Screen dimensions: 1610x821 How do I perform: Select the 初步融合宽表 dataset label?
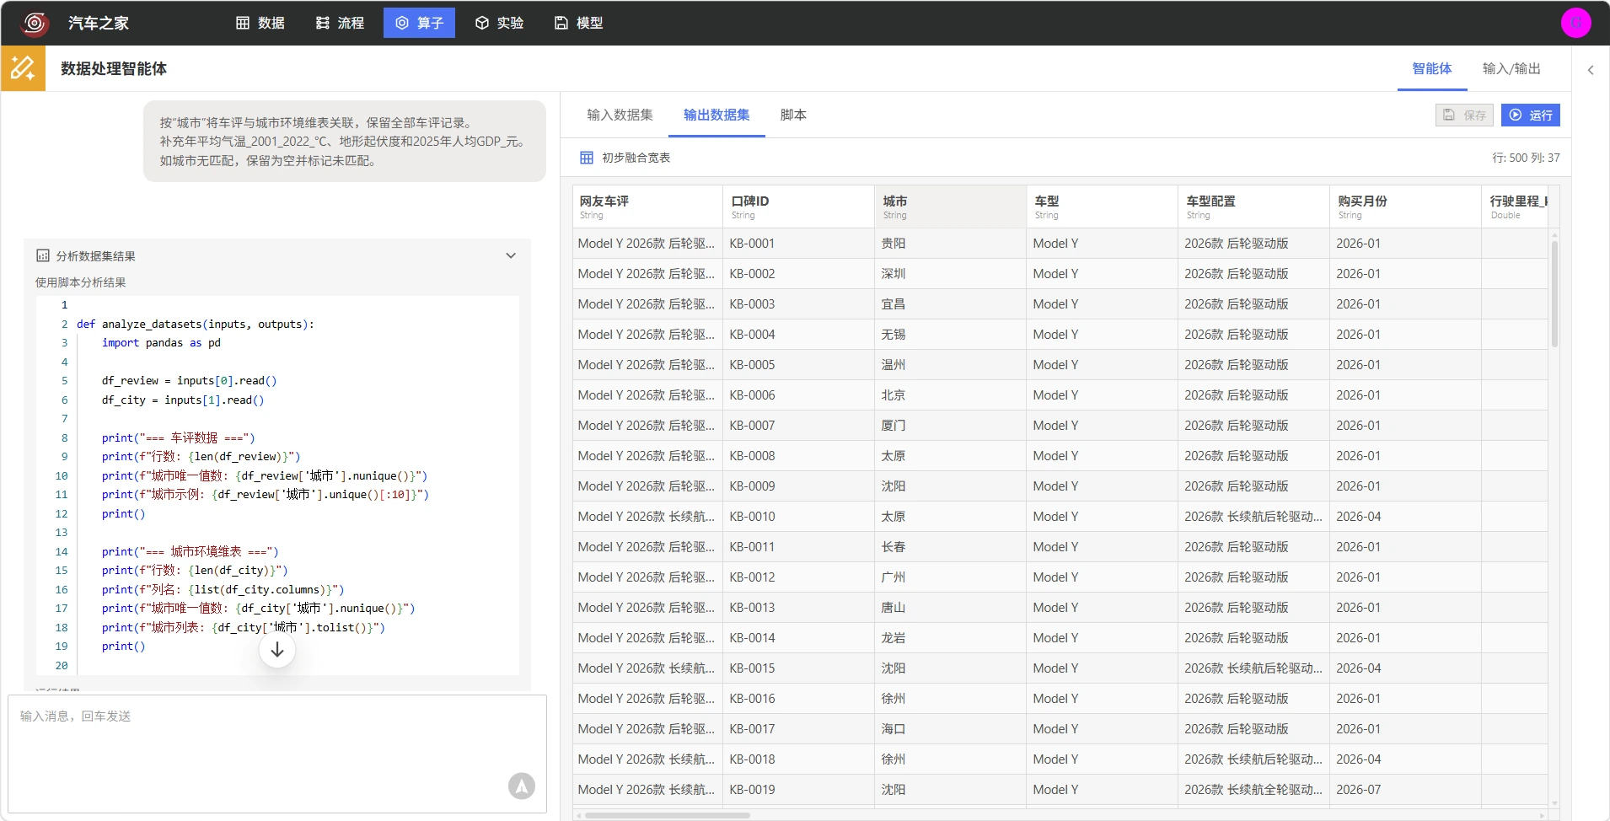click(636, 158)
